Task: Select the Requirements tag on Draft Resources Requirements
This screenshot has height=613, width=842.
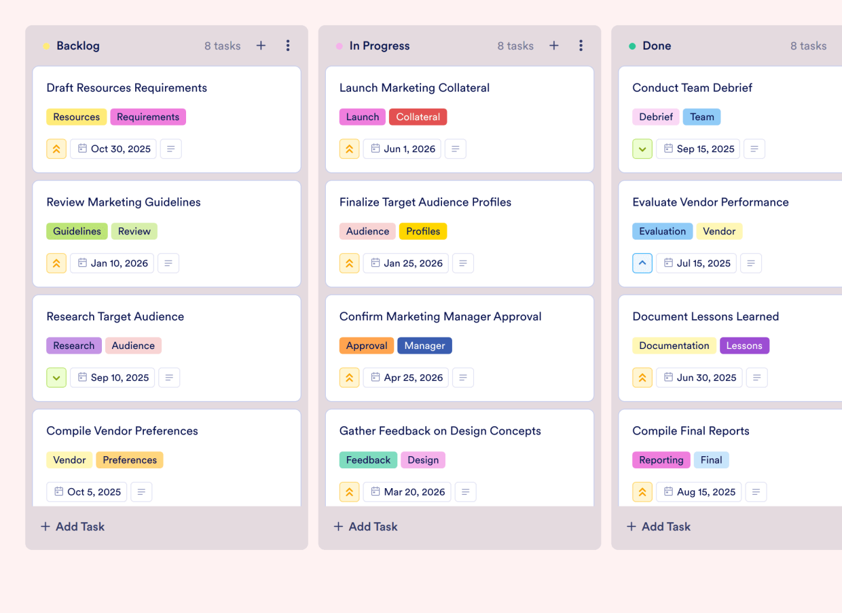Action: [148, 117]
